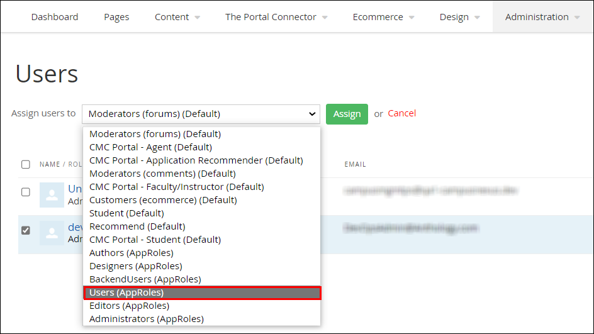Screen dimensions: 594x334
Task: Collapse the Assign users to role dropdown
Action: coord(201,114)
